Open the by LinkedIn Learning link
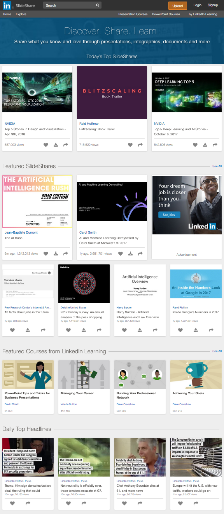The width and height of the screenshot is (224, 514). click(x=203, y=14)
